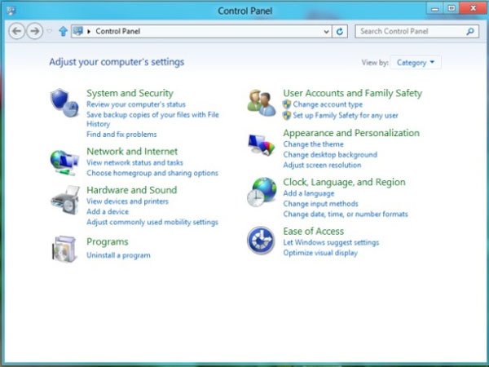
Task: Click Adjust screen resolution link
Action: point(322,165)
